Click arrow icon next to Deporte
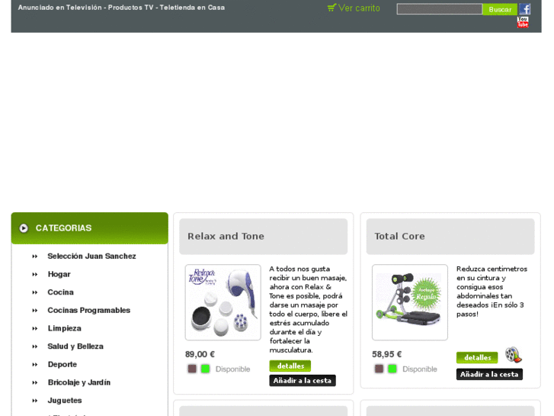Image resolution: width=554 pixels, height=416 pixels. (34, 365)
